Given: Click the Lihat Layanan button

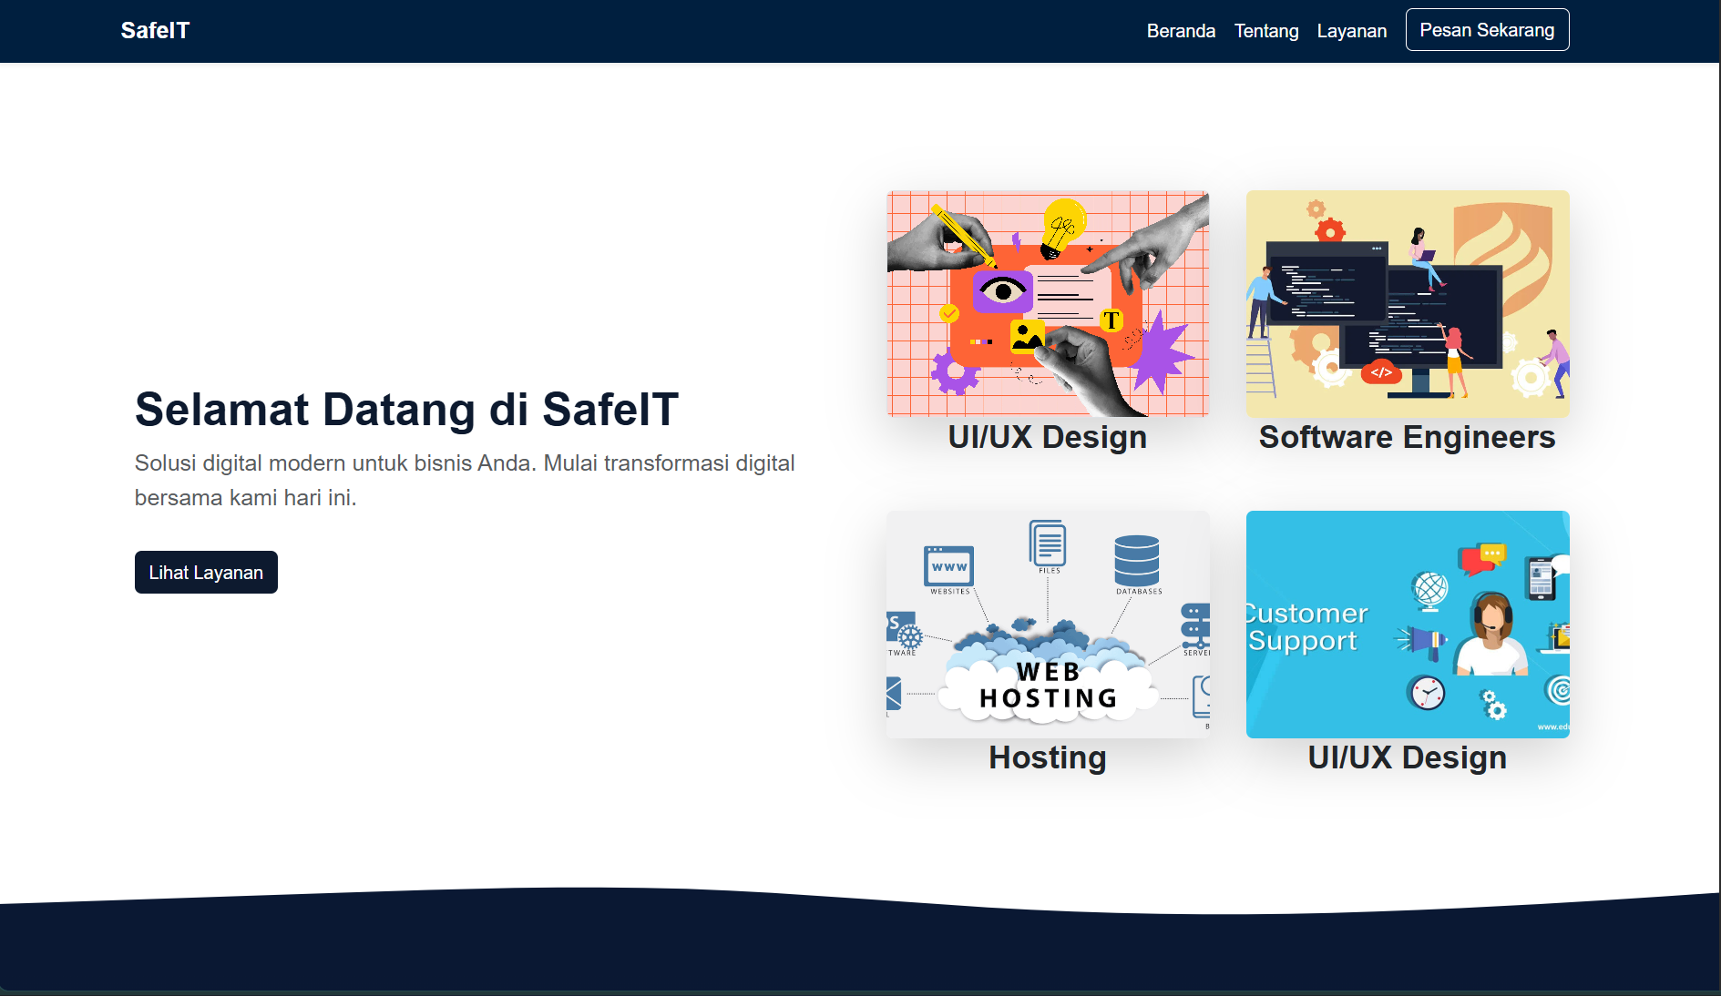Looking at the screenshot, I should (x=205, y=572).
